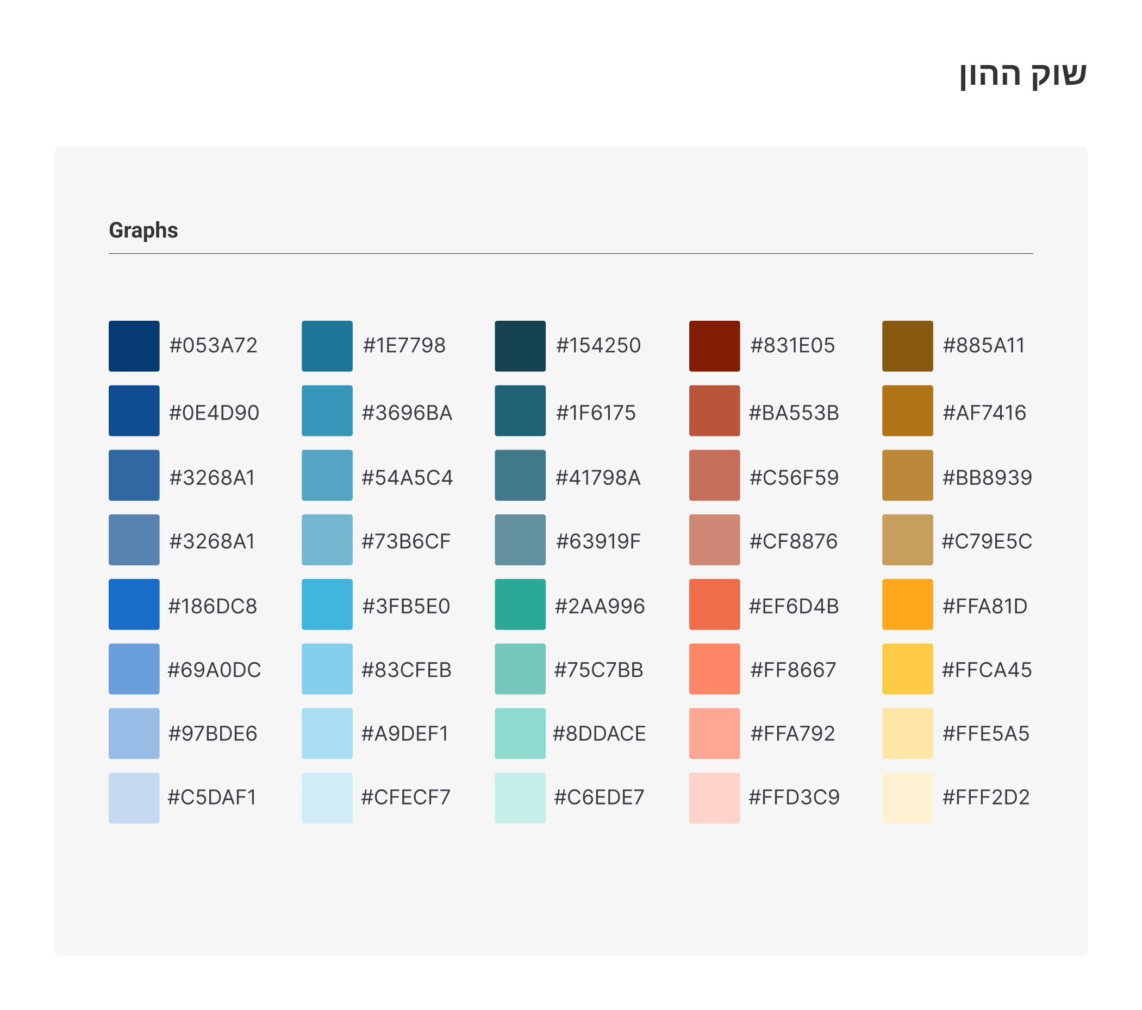Select the #2AA996 green swatch

(x=520, y=604)
